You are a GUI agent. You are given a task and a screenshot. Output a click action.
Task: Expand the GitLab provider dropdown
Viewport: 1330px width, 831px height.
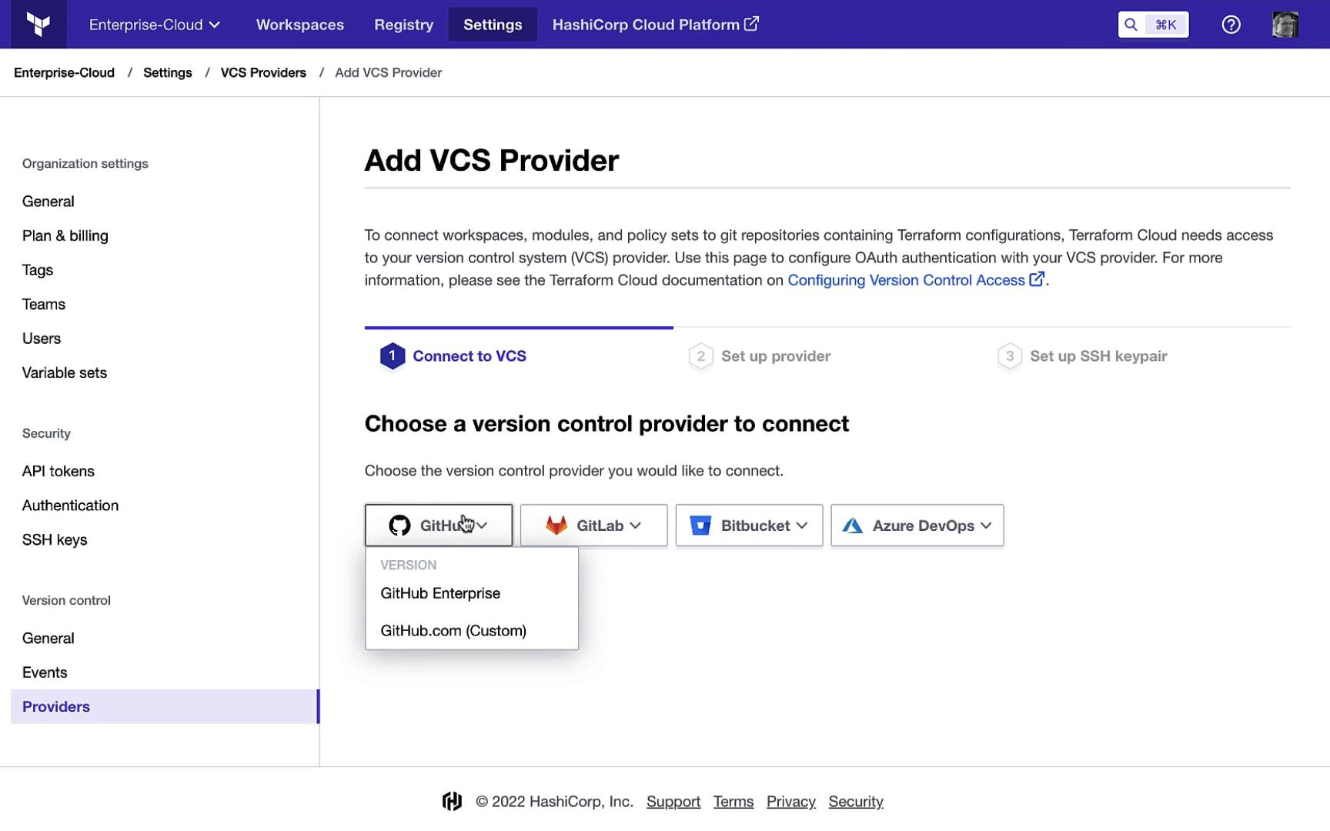635,526
